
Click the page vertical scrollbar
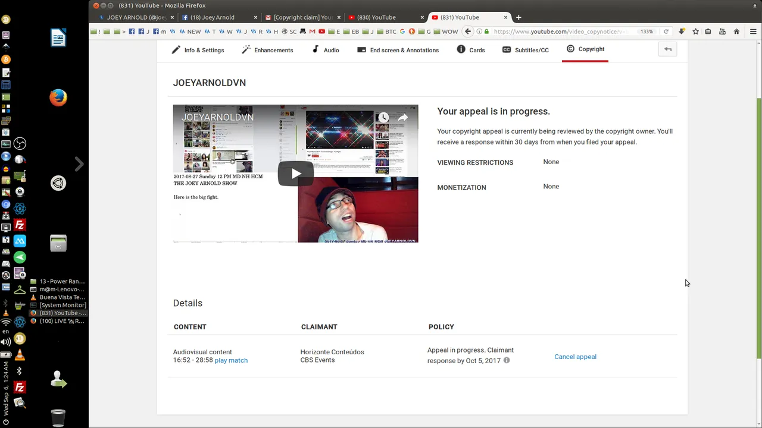pyautogui.click(x=758, y=229)
